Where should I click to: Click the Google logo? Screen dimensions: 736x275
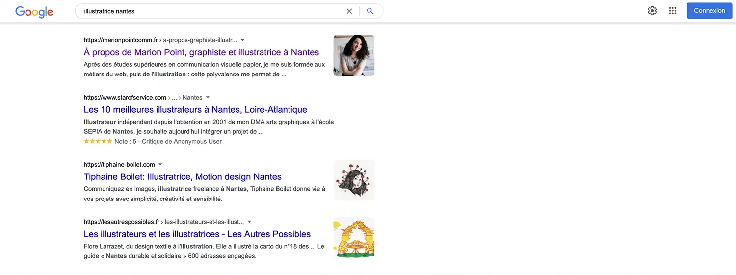[x=34, y=12]
